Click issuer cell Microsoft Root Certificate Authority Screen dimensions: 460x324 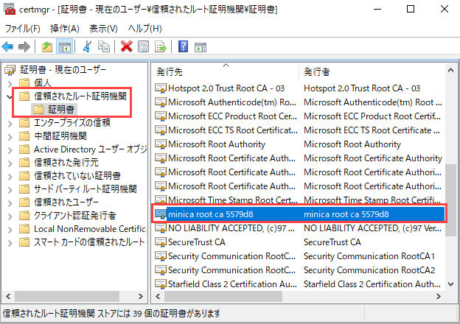pos(373,158)
